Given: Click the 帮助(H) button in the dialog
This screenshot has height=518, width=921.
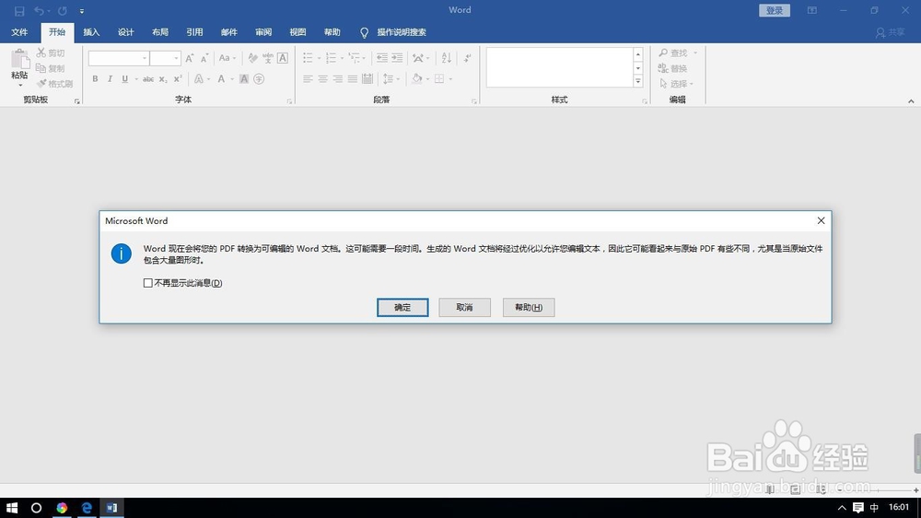Looking at the screenshot, I should (529, 308).
